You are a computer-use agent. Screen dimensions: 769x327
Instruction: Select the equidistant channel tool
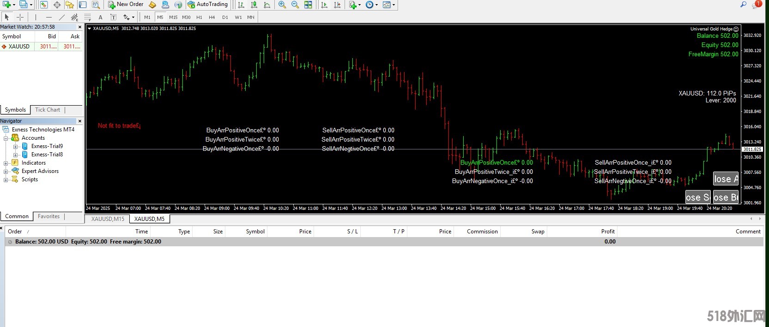pos(74,17)
